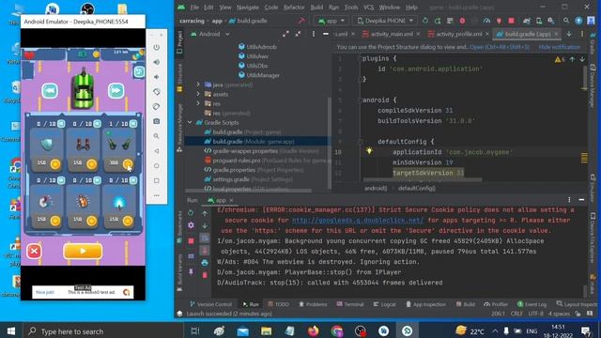Click Run panel settings gear icon
Screen dimensions: 601x338
191,225
